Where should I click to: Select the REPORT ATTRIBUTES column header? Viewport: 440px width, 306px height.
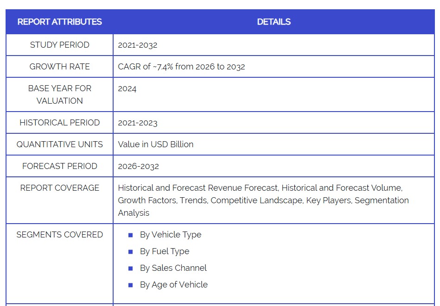59,22
